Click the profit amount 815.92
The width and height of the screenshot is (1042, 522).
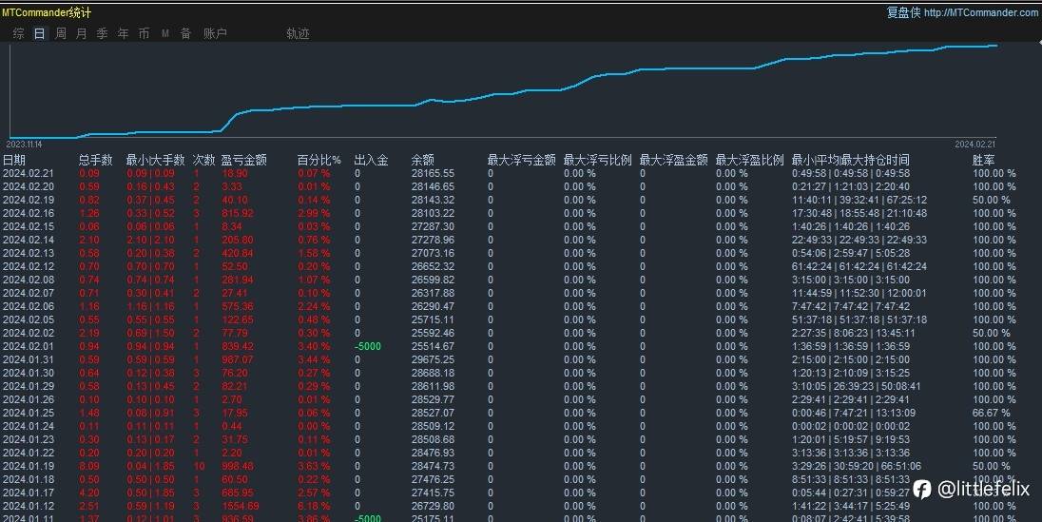tap(238, 213)
